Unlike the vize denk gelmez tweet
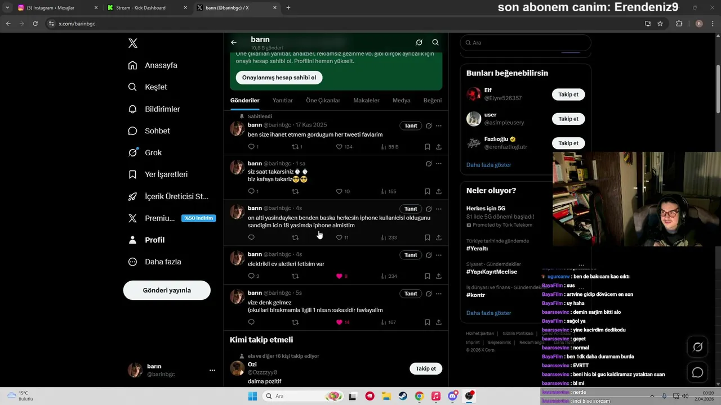The height and width of the screenshot is (405, 721). [343, 322]
